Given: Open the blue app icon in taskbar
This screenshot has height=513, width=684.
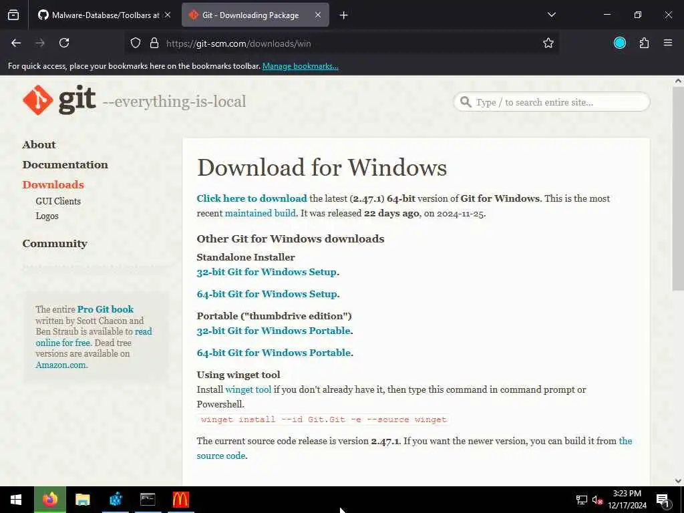Looking at the screenshot, I should [x=116, y=500].
